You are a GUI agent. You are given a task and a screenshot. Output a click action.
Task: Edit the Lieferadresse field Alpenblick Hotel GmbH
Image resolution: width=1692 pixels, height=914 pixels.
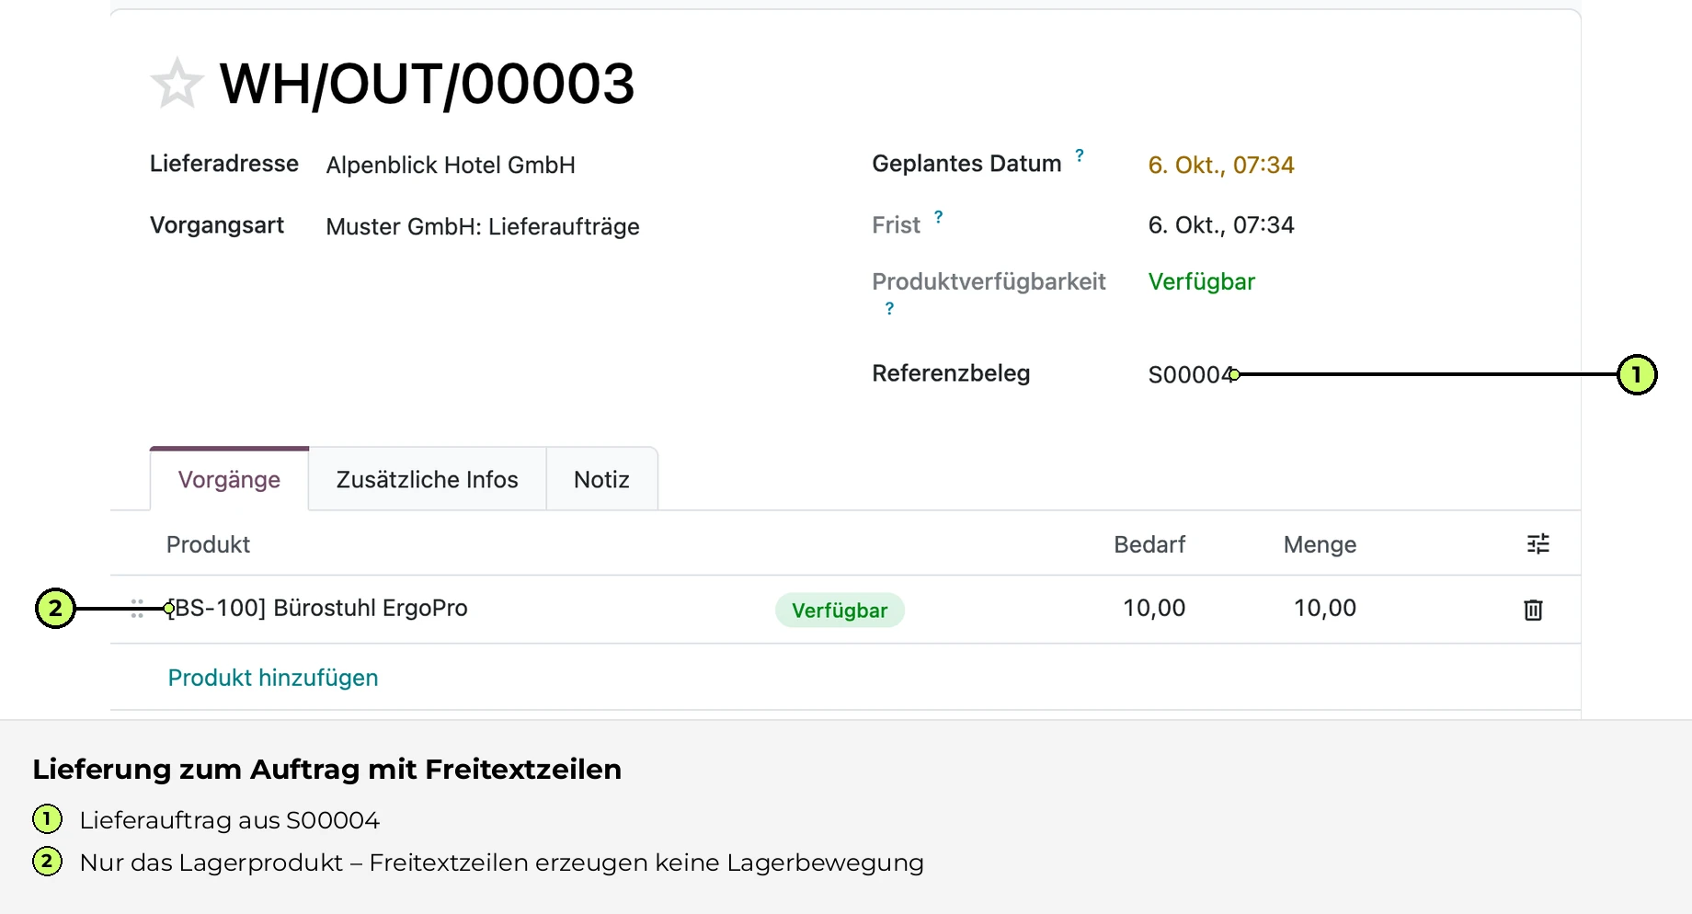(451, 166)
